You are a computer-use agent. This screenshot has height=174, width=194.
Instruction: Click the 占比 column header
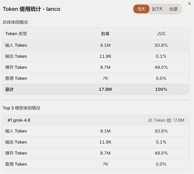[161, 33]
